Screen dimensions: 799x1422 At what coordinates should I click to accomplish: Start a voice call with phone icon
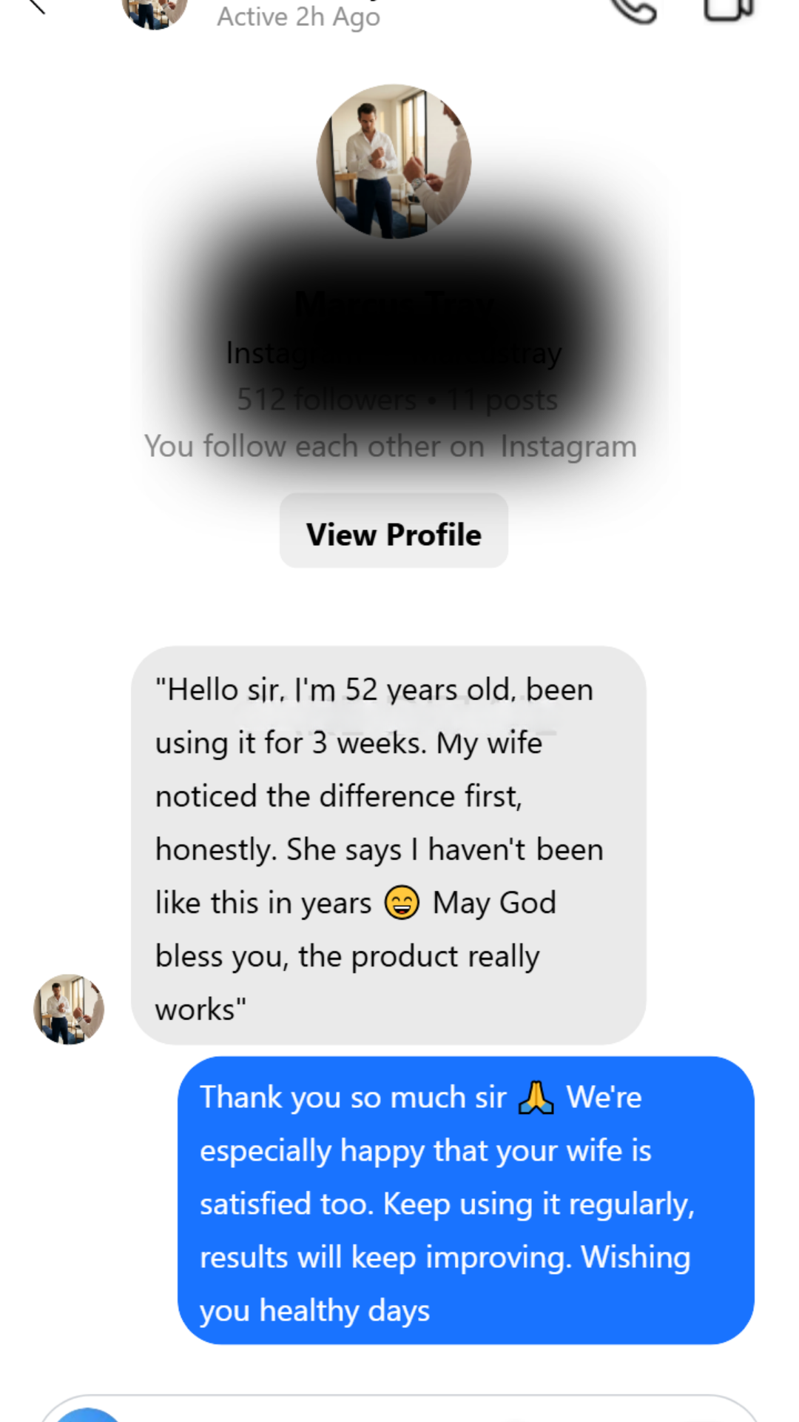click(633, 9)
